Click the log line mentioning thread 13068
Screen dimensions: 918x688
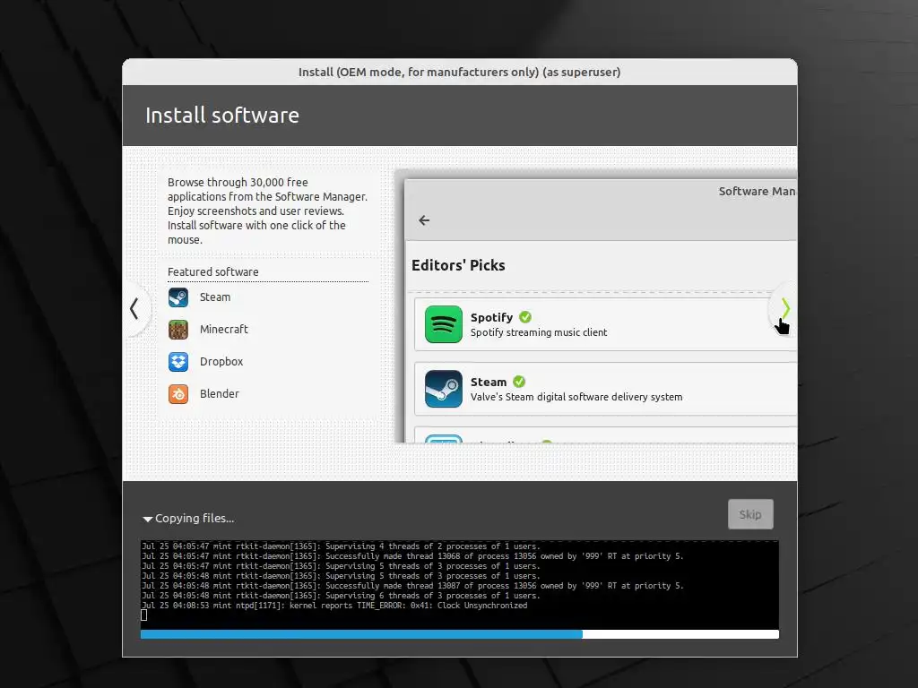click(x=412, y=556)
